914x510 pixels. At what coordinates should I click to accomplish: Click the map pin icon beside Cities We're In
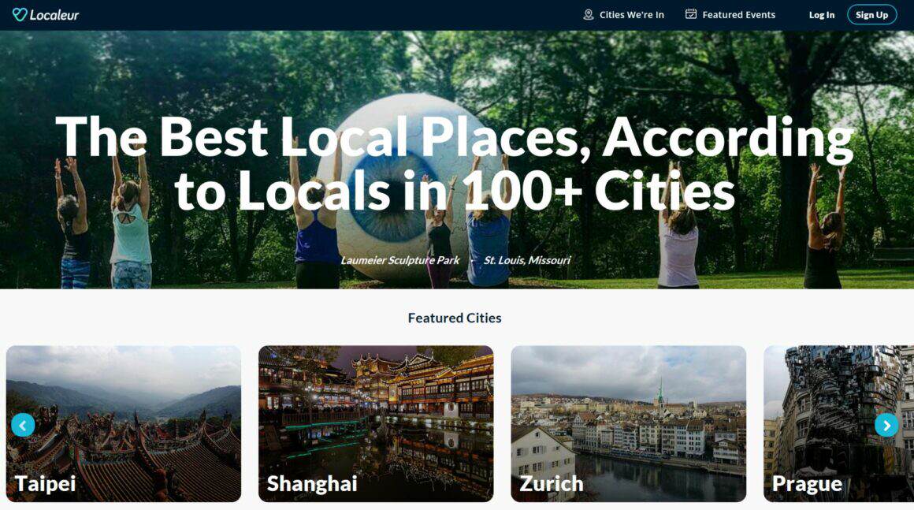click(588, 14)
